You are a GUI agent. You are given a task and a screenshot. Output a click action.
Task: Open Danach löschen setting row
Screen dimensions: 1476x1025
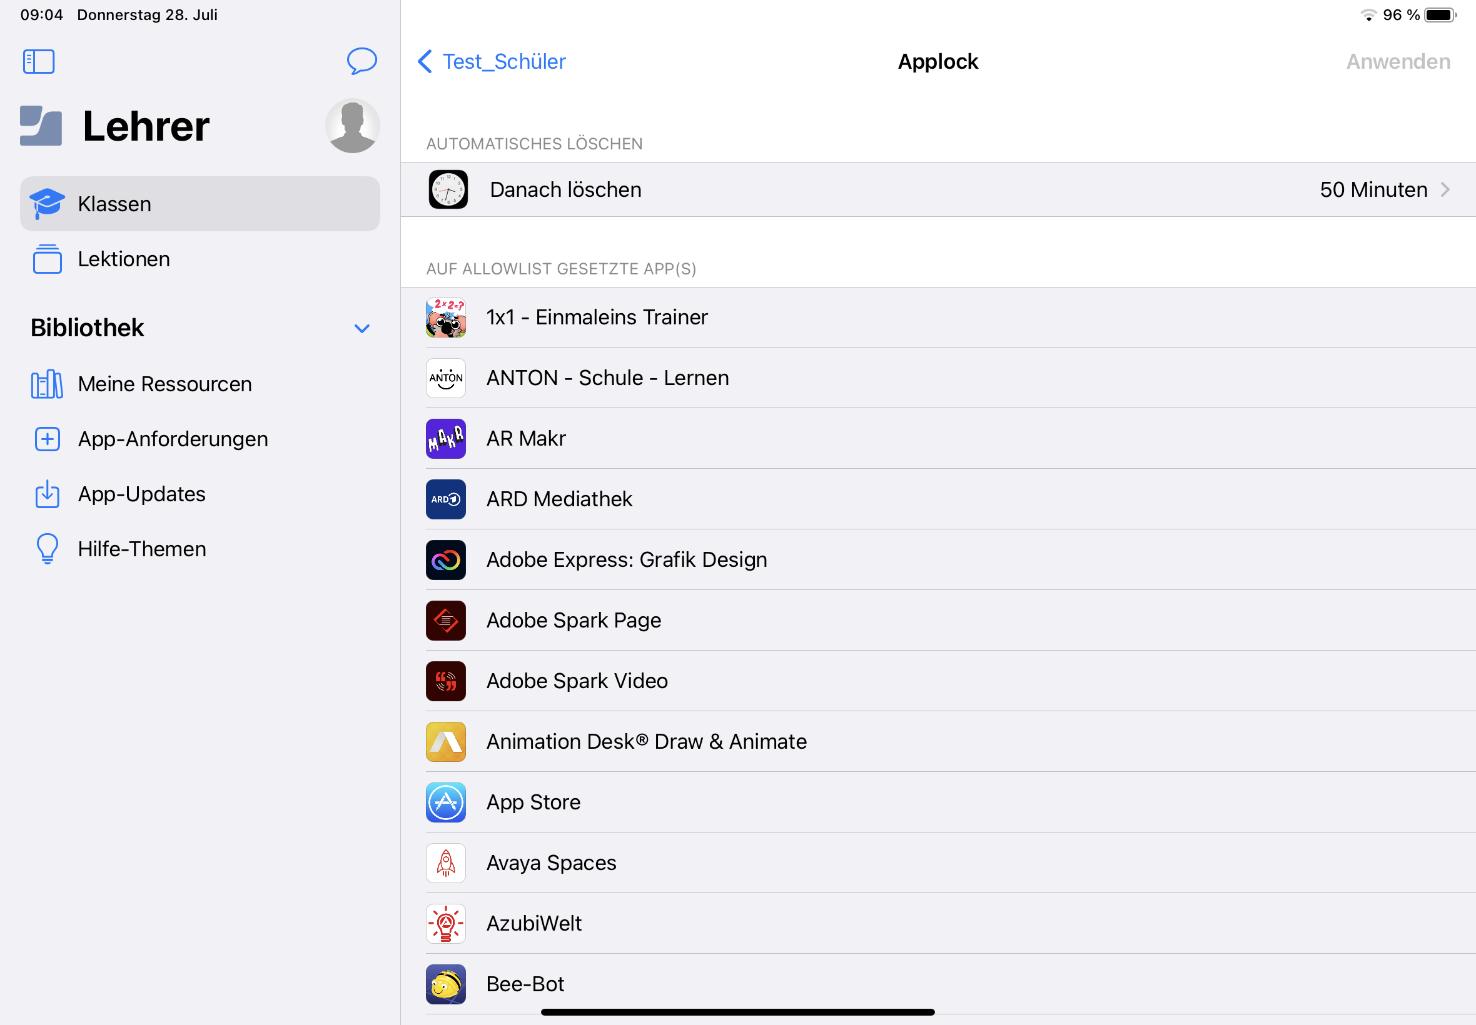pos(938,189)
